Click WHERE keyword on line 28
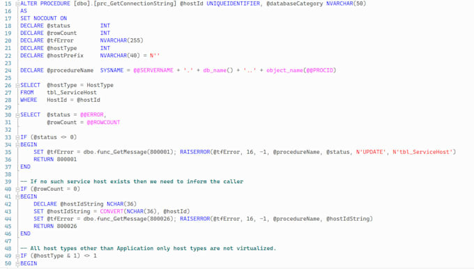 coord(29,100)
